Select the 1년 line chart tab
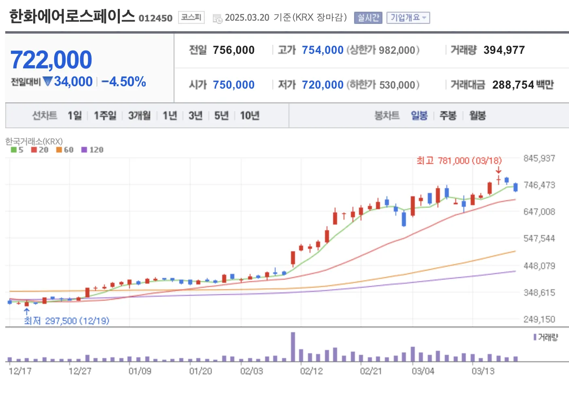Image resolution: width=569 pixels, height=403 pixels. [170, 116]
